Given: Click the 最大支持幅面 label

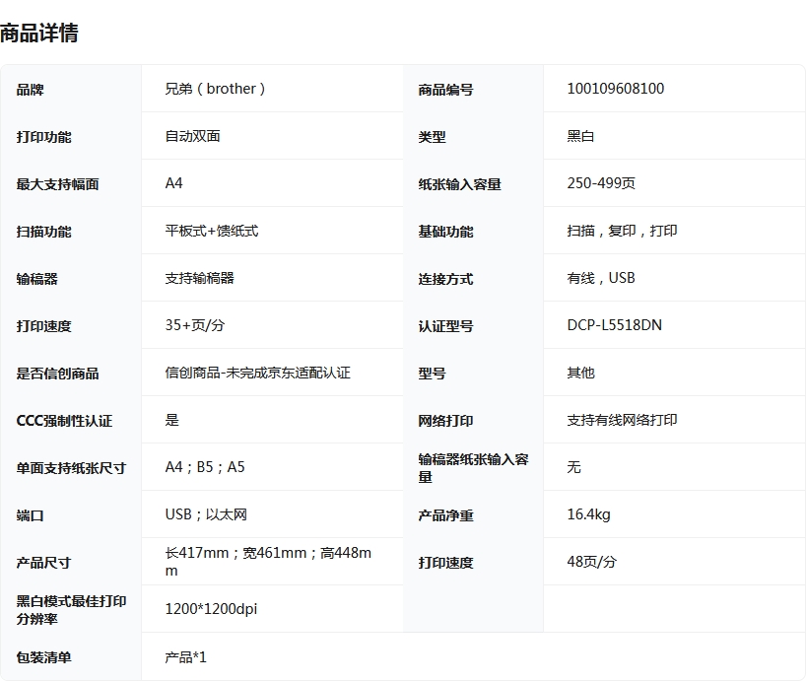Looking at the screenshot, I should (x=57, y=184).
